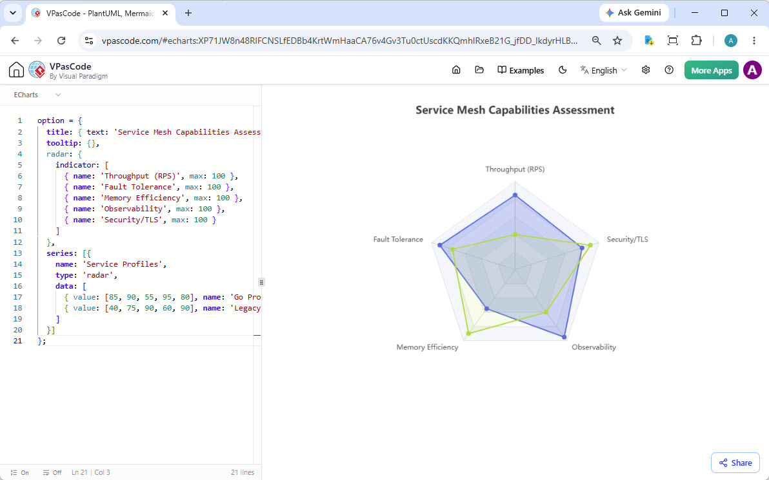Click the Fault Tolerance axis label
This screenshot has height=480, width=769.
click(398, 240)
